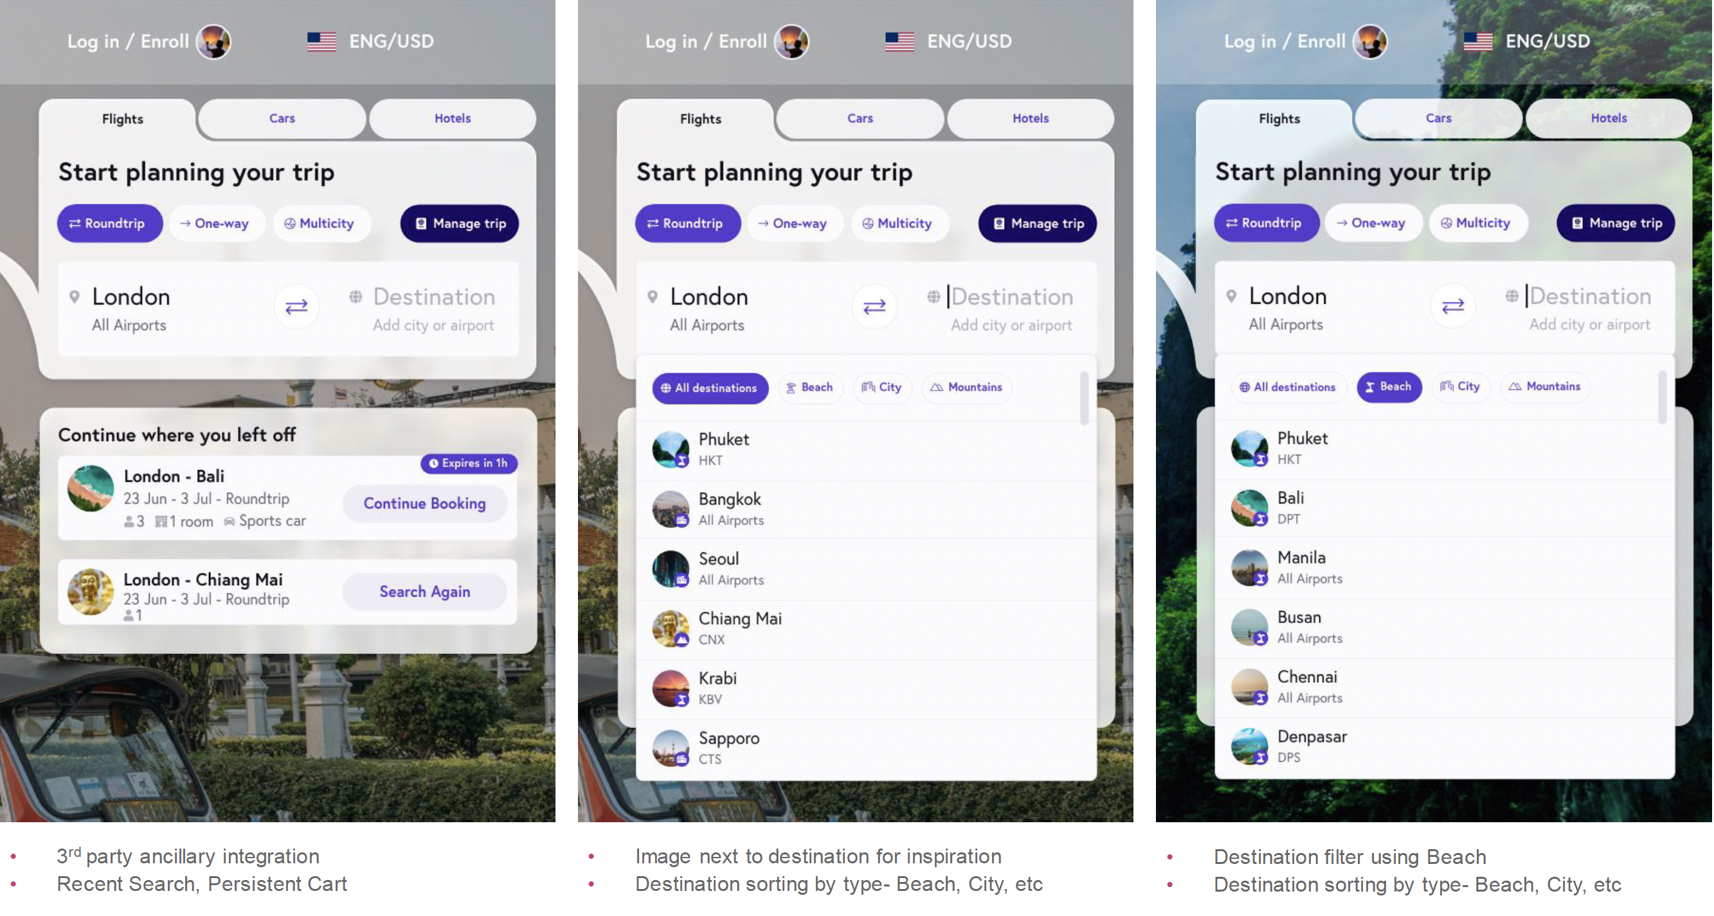This screenshot has width=1714, height=916.
Task: Pick the Denpasar destination thumbnail
Action: 1250,746
